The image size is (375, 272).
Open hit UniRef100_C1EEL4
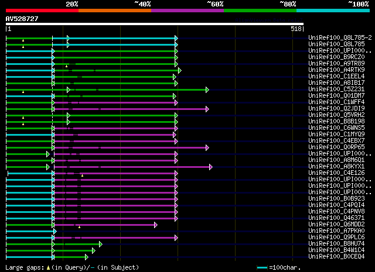[x=336, y=77]
